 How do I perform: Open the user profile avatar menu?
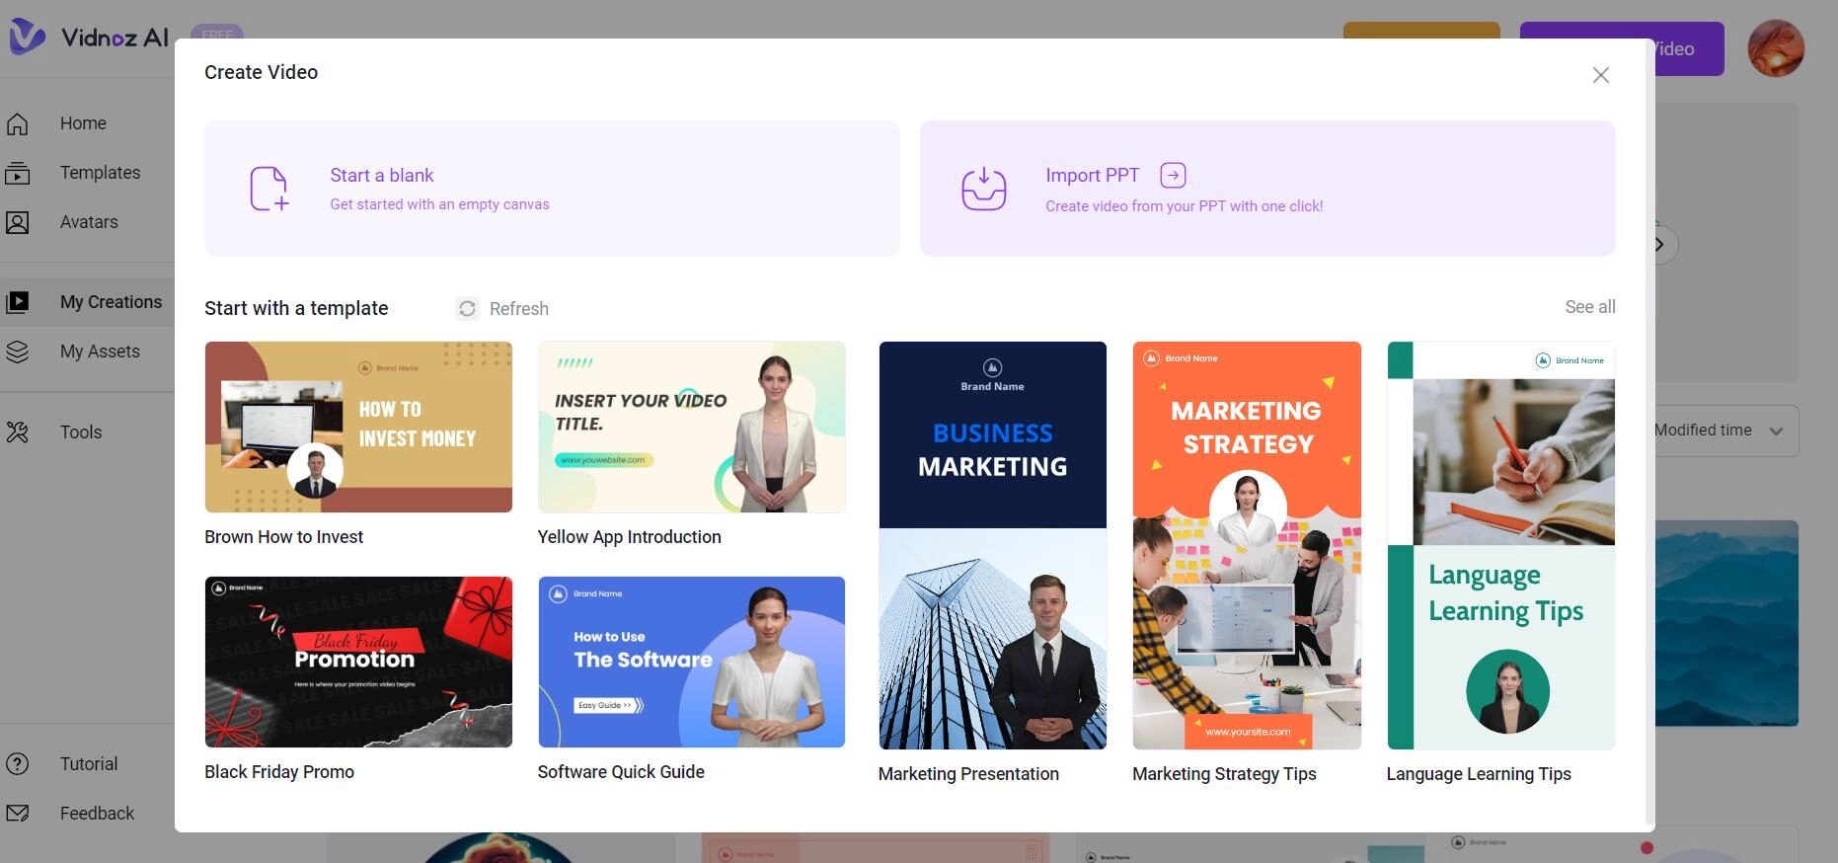click(x=1775, y=48)
